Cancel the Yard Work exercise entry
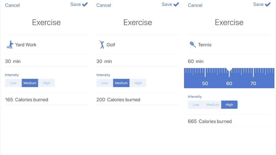 pyautogui.click(x=12, y=5)
